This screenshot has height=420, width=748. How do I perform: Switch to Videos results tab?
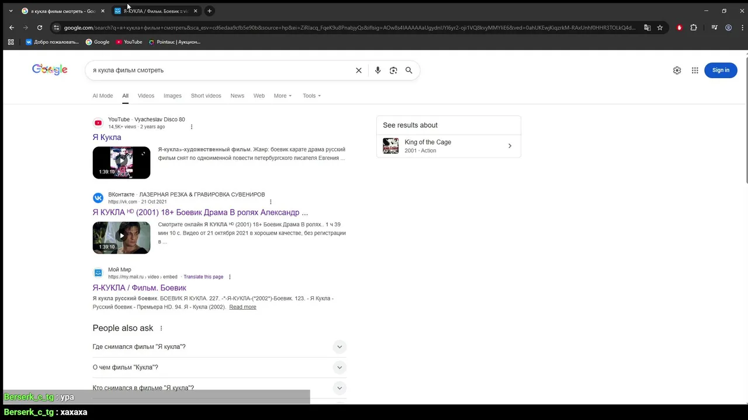click(146, 96)
